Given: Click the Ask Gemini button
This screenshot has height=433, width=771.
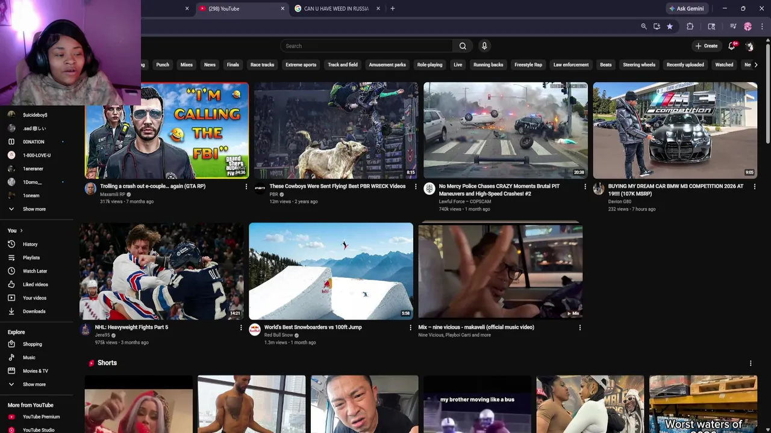Looking at the screenshot, I should point(686,8).
